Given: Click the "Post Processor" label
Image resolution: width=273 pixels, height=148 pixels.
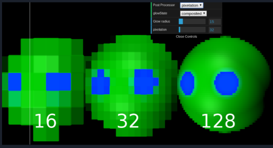Looking at the screenshot, I should click(x=164, y=5).
